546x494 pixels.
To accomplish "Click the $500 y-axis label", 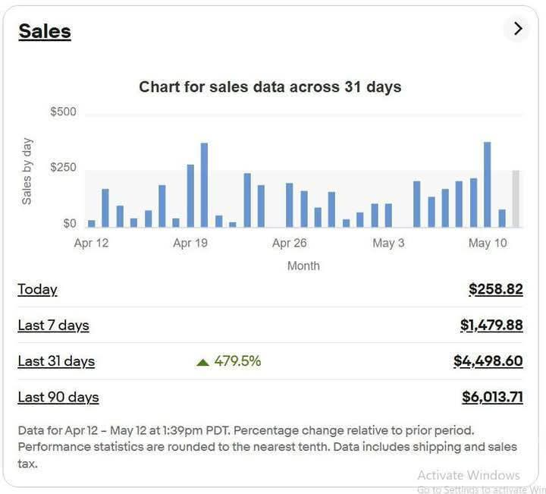I will (63, 112).
